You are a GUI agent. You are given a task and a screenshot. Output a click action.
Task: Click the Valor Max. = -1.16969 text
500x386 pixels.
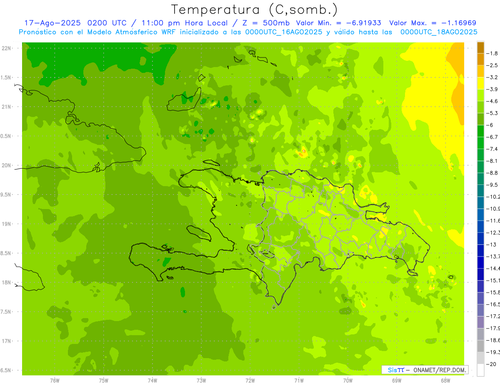432,23
